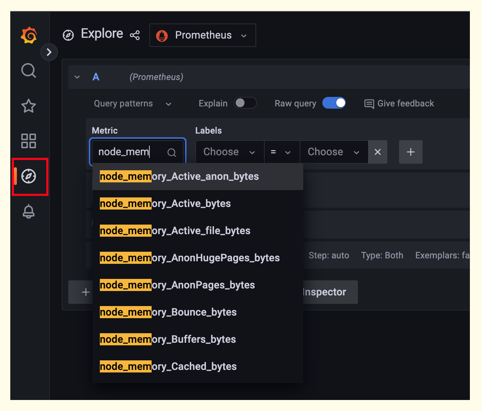
Task: Open the Explore compass icon in sidebar
Action: (x=29, y=176)
